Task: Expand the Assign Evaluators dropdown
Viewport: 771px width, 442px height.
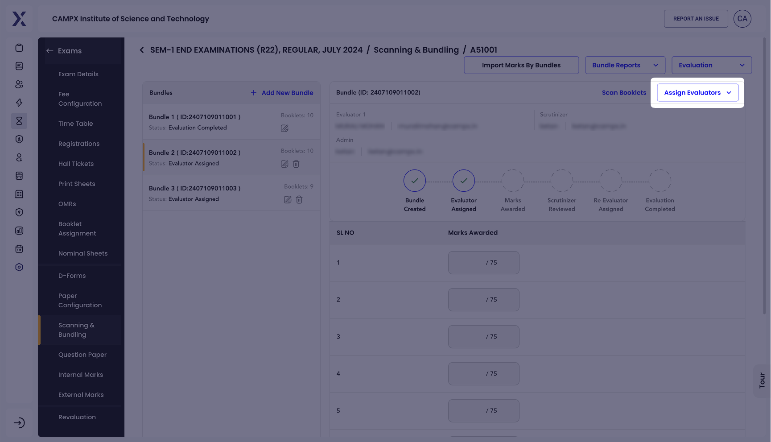Action: click(698, 93)
